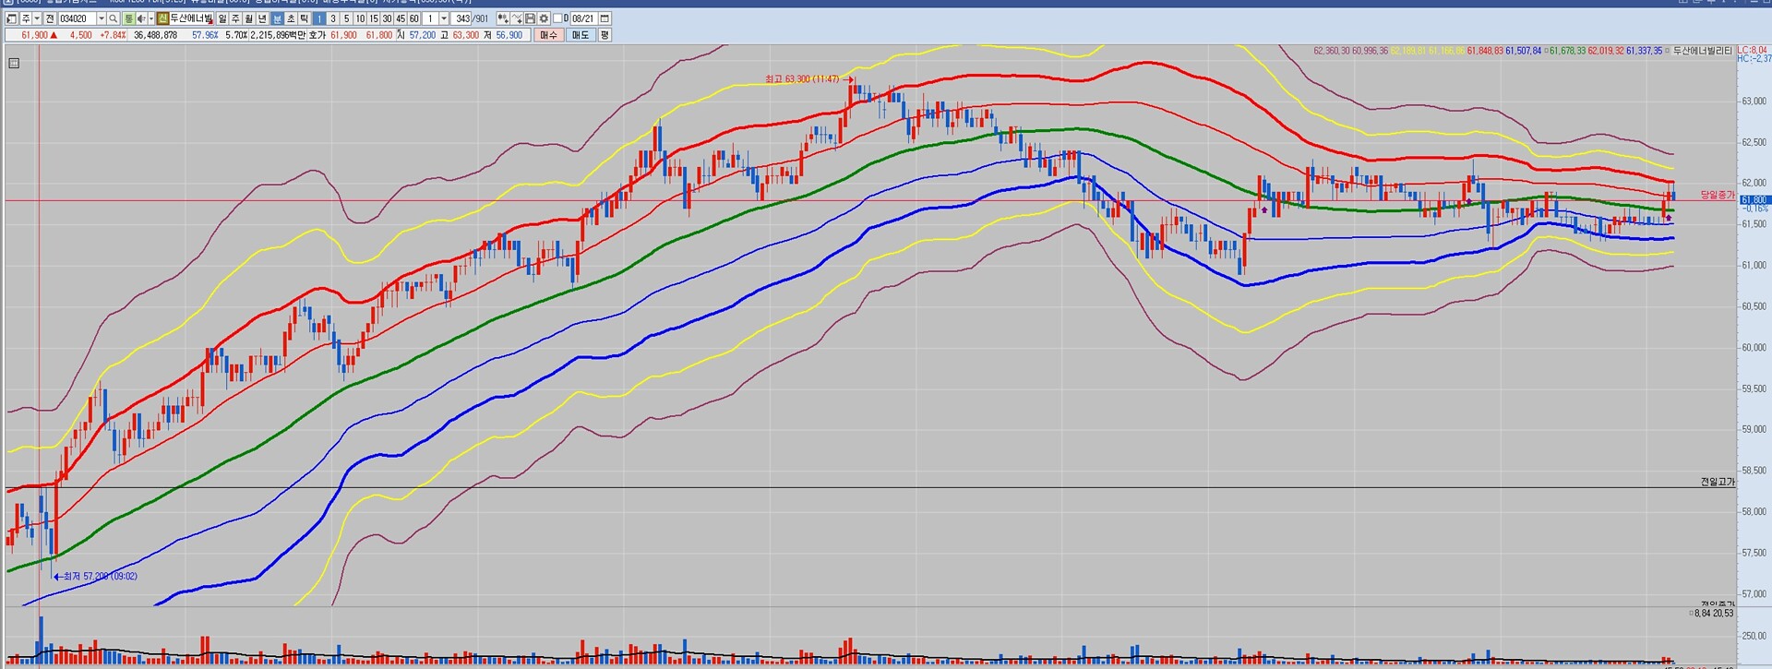
Task: Click the line drawing tool icon beside save
Action: point(517,18)
